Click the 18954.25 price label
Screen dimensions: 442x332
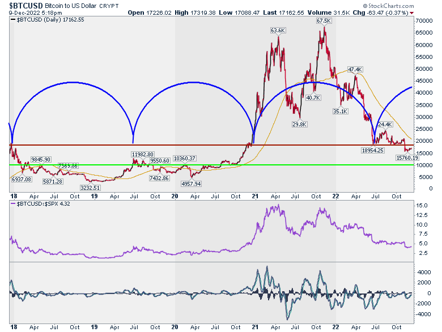(x=373, y=151)
